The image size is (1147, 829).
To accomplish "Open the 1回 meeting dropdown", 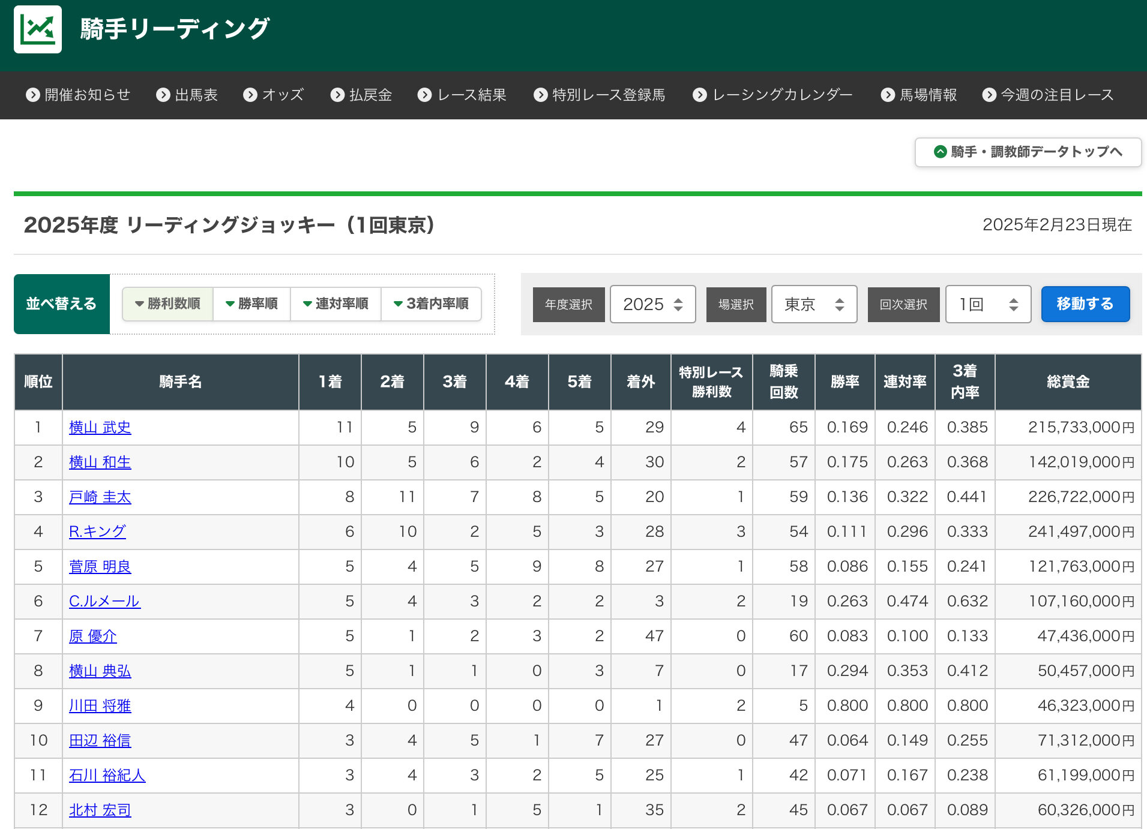I will pyautogui.click(x=988, y=304).
